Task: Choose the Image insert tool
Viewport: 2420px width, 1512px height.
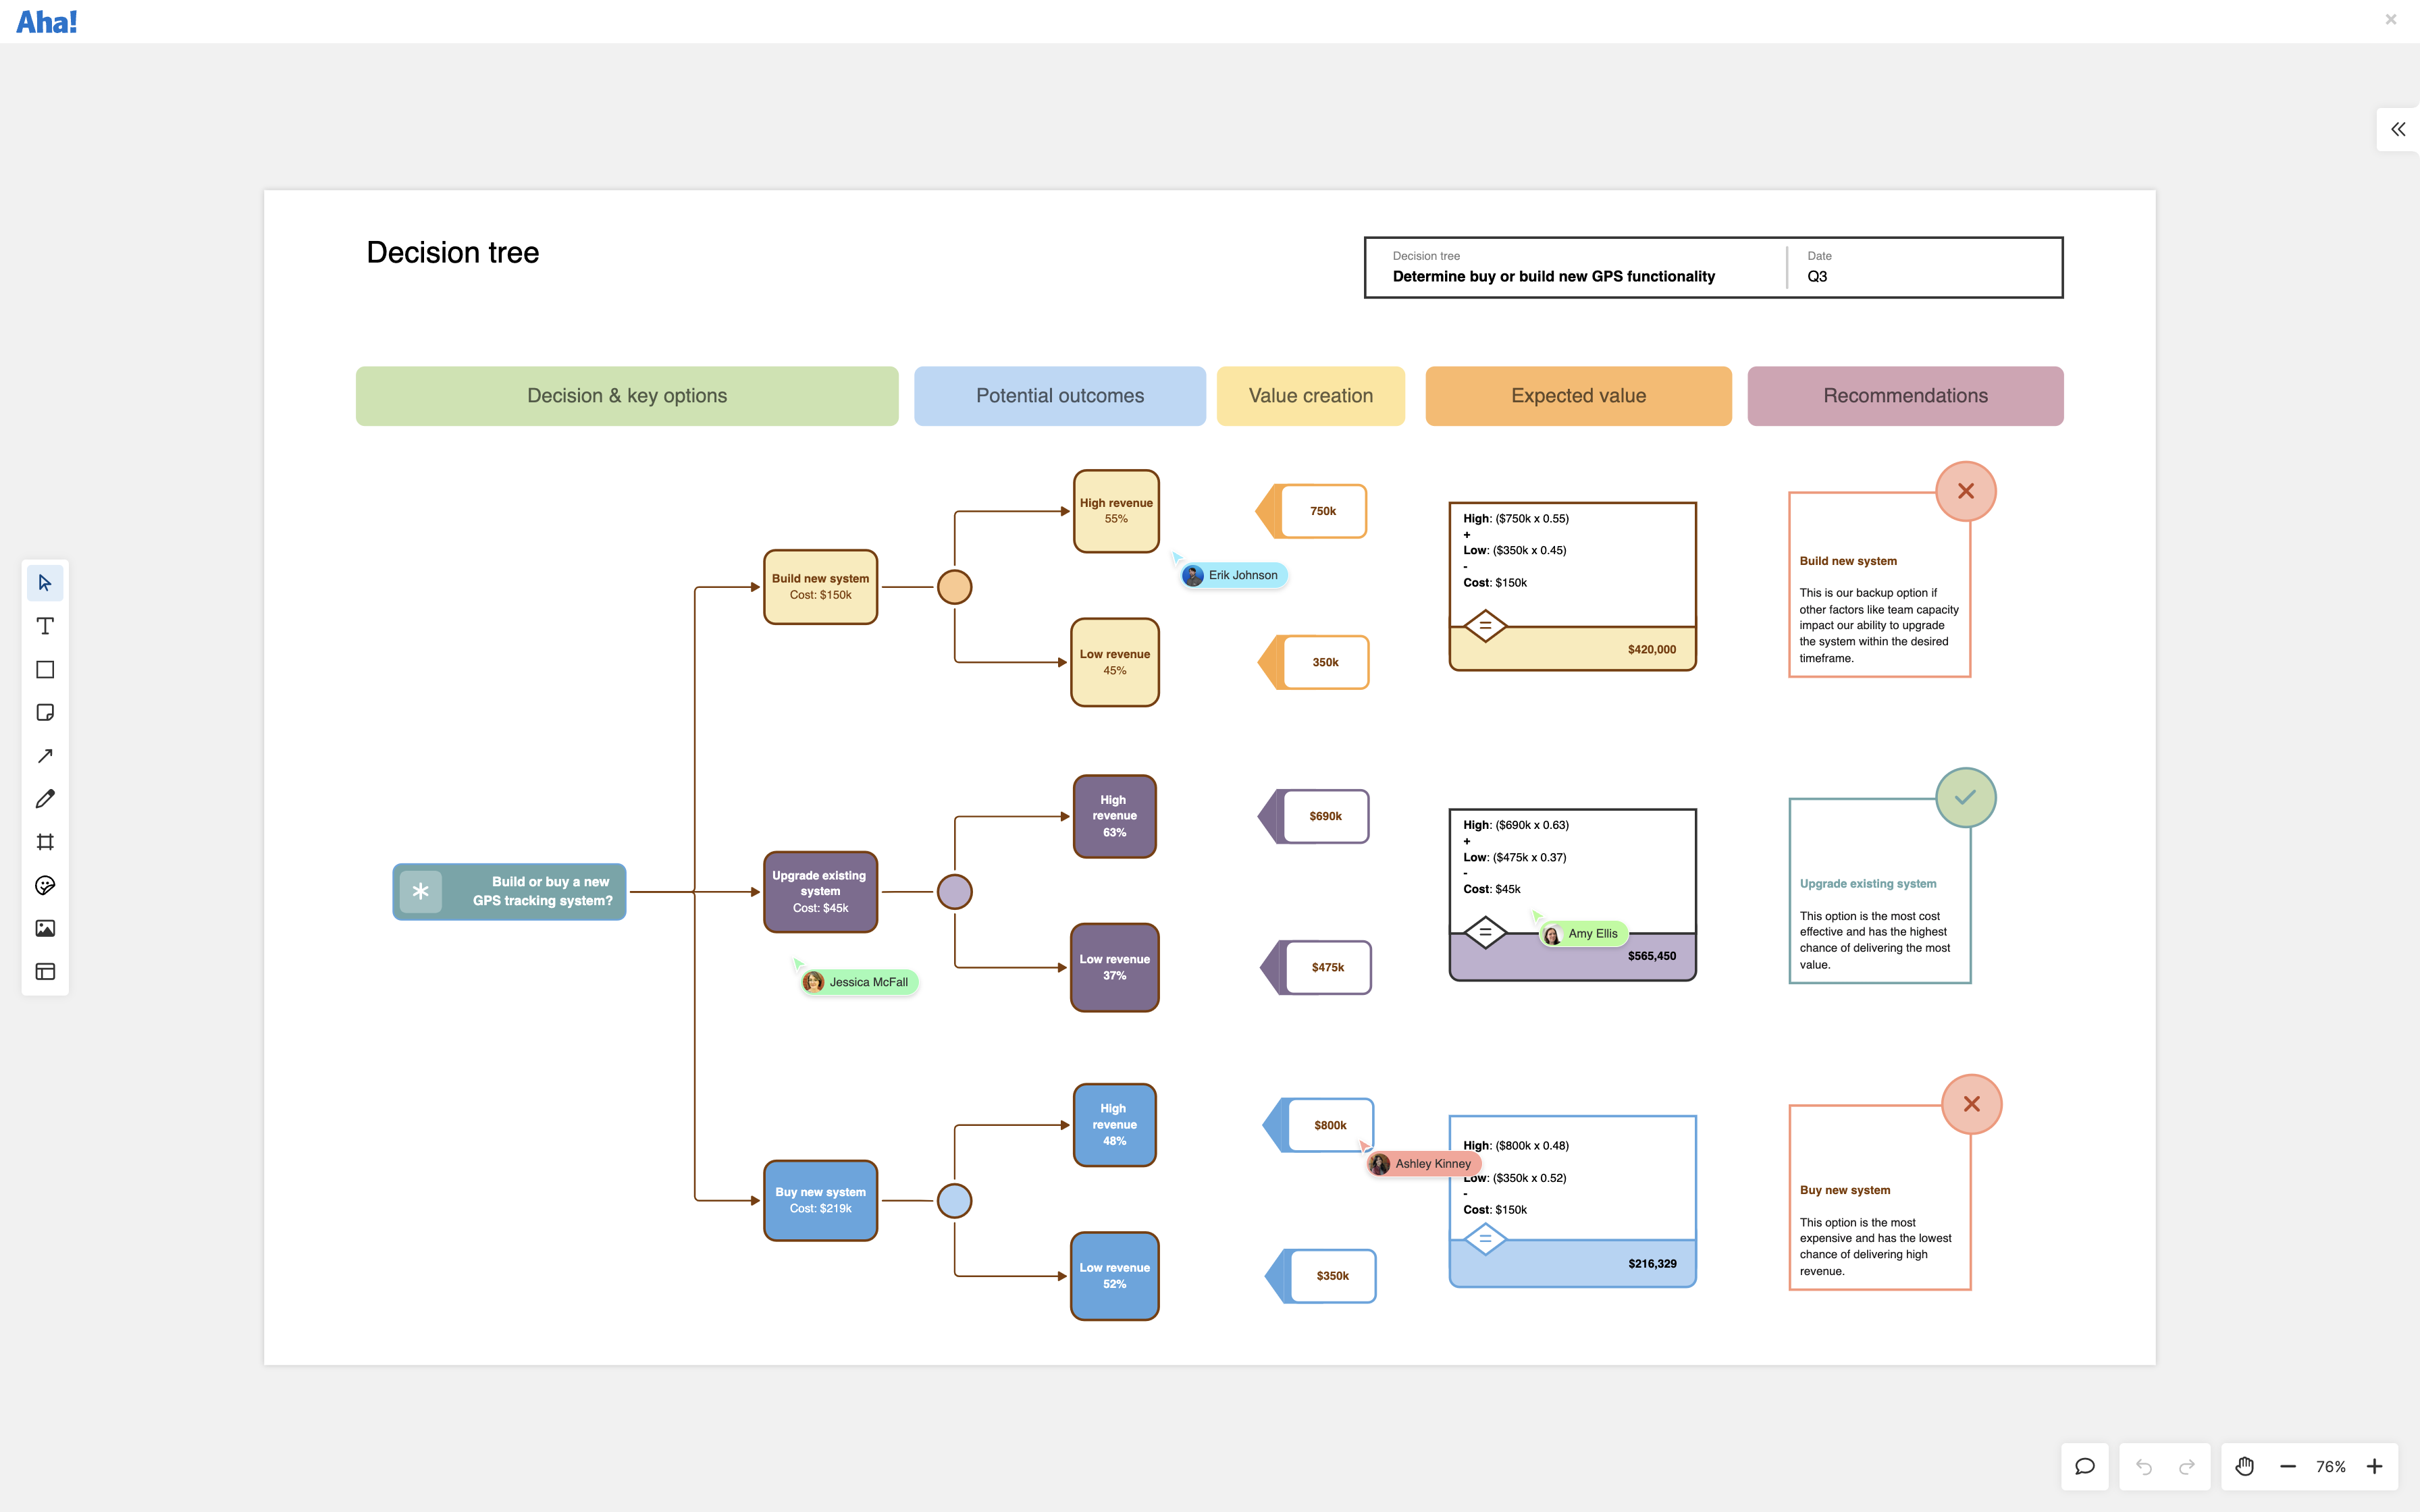Action: coord(45,927)
